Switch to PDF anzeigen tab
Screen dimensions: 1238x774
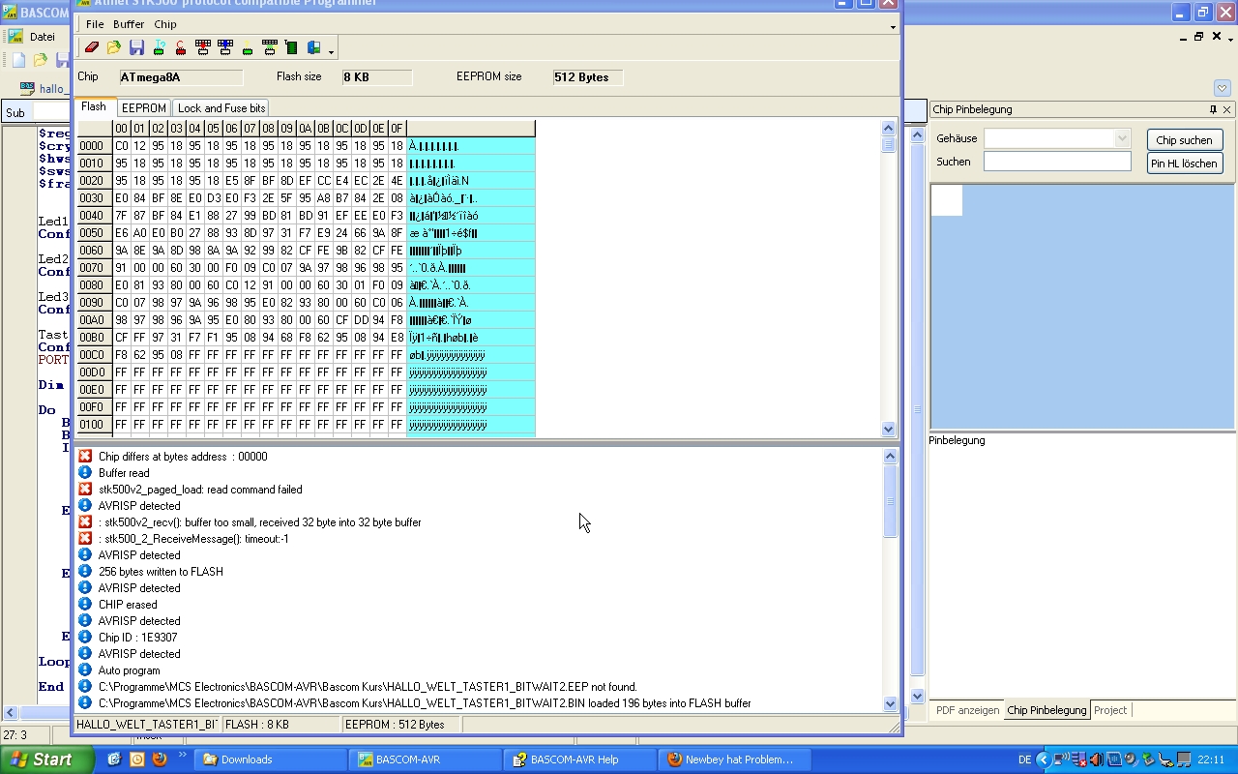(967, 710)
